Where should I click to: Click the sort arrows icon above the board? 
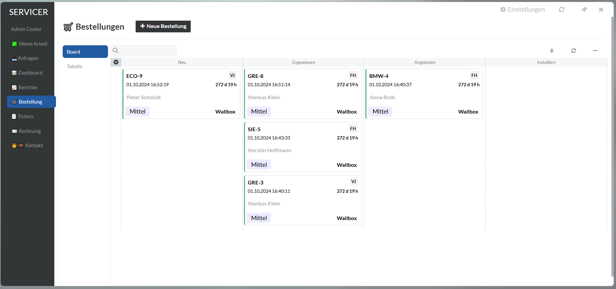coord(552,51)
